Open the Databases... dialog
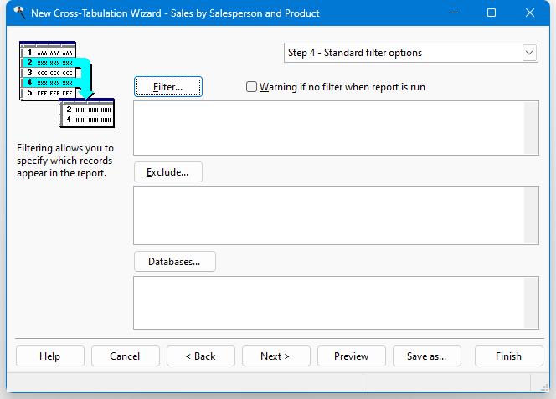The width and height of the screenshot is (556, 399). coord(175,262)
